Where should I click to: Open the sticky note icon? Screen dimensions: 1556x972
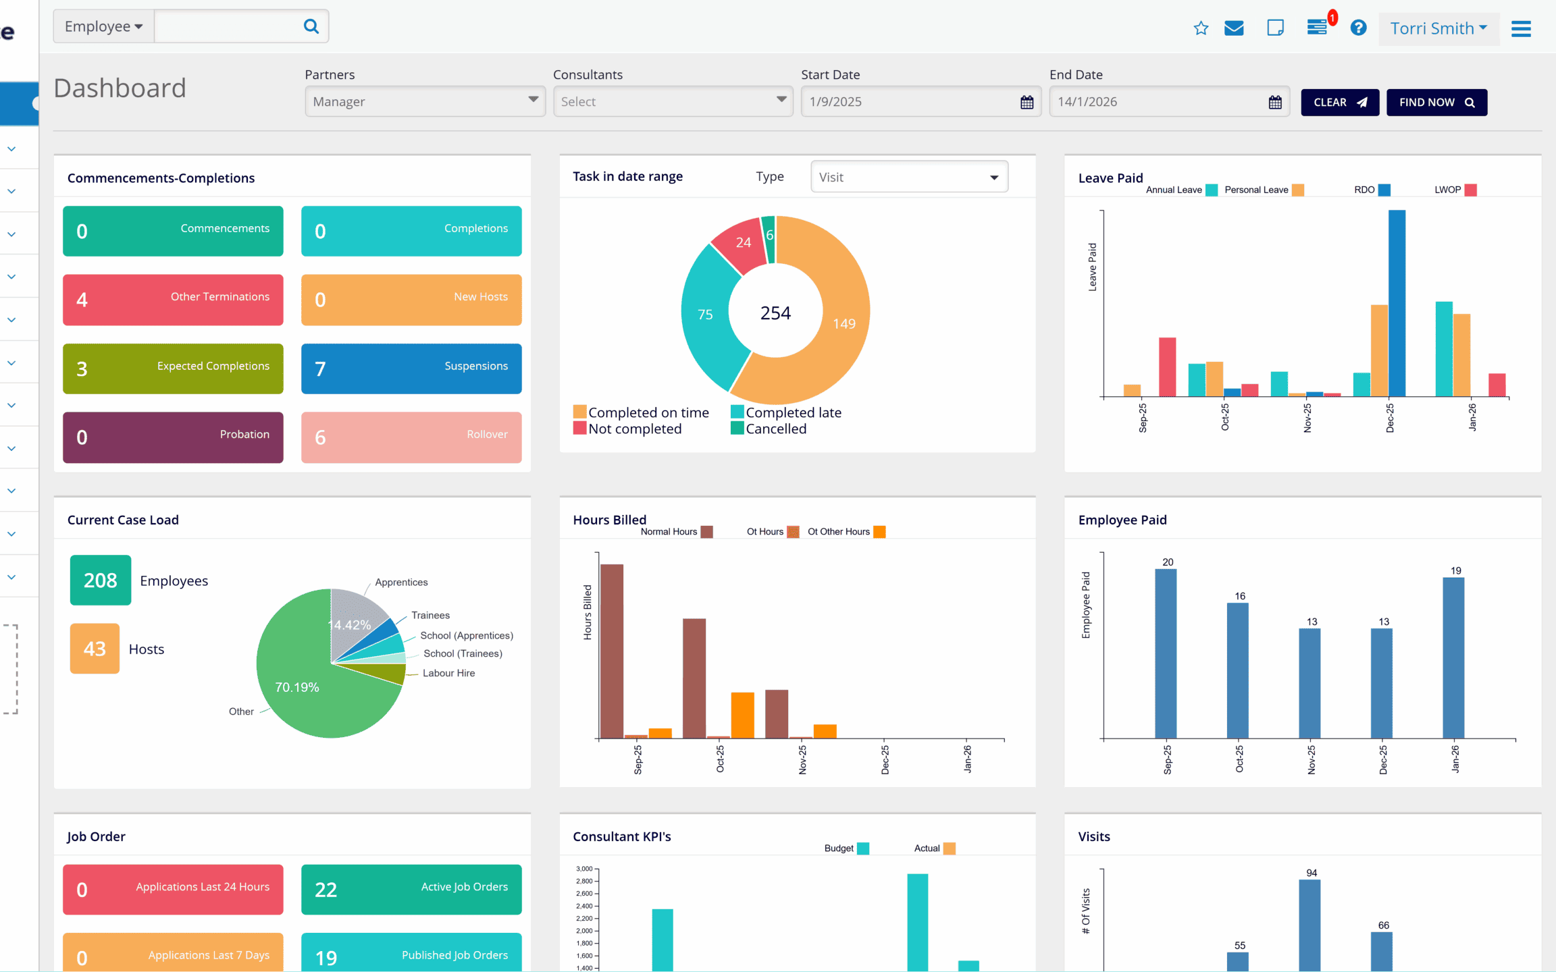point(1275,28)
